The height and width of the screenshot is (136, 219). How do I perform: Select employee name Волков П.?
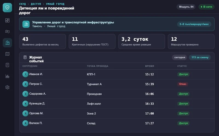click(36, 123)
